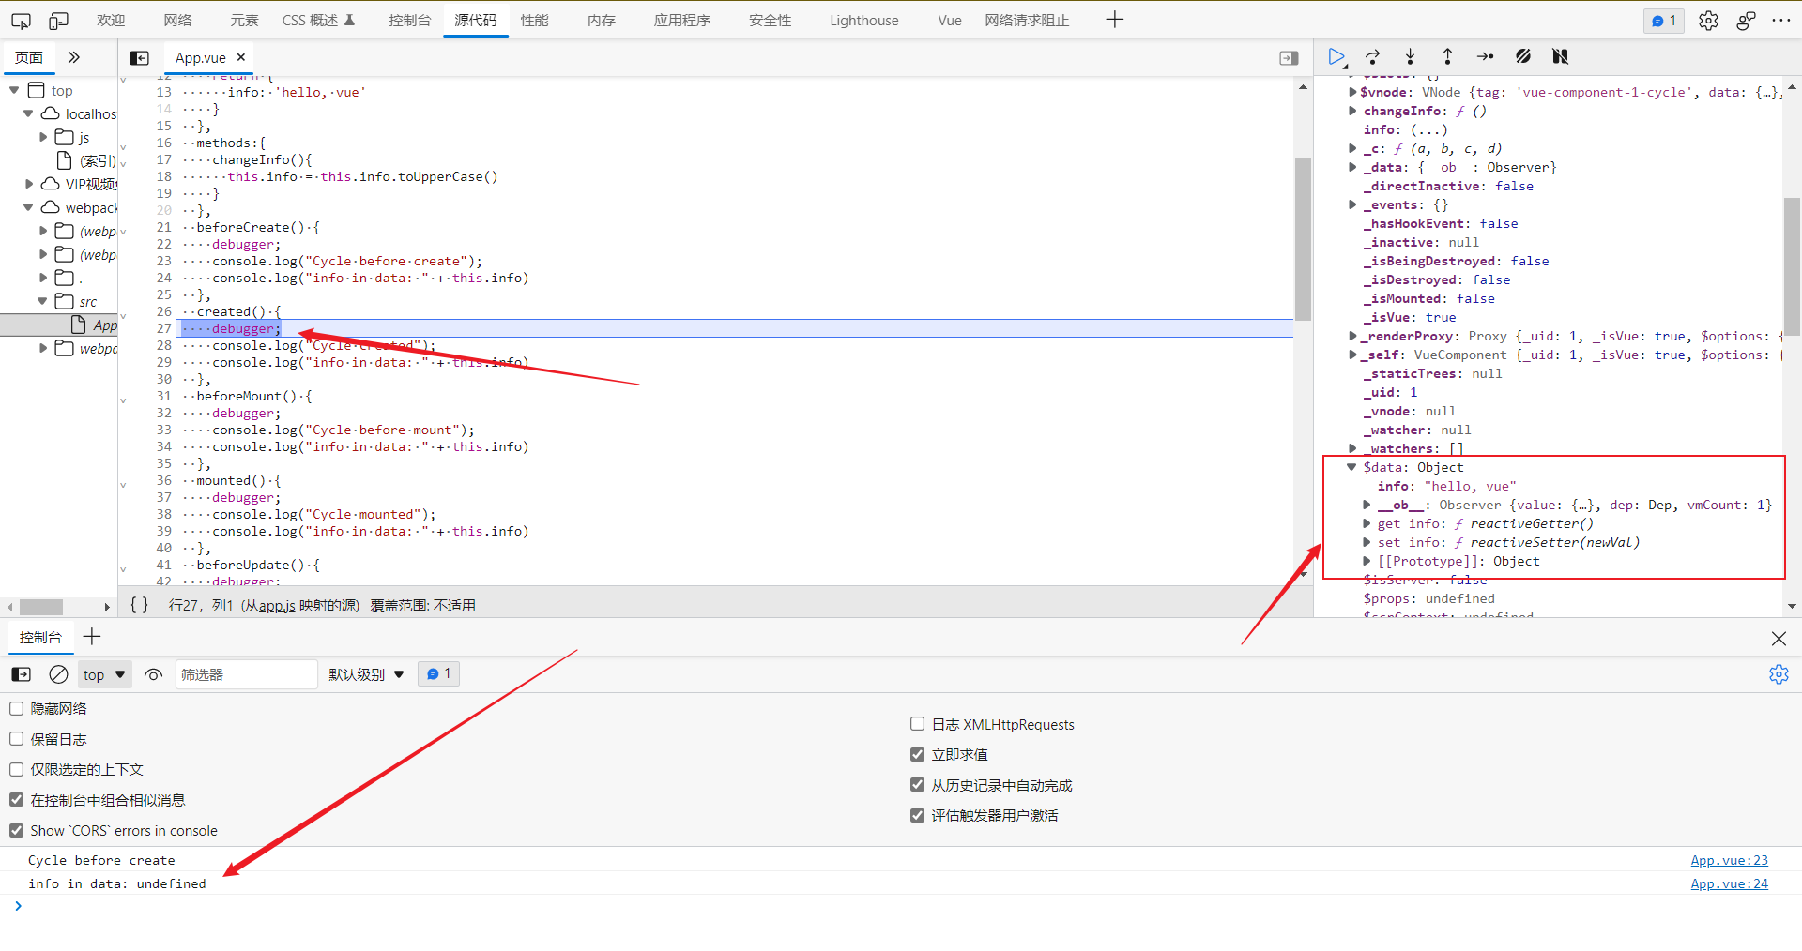Toggle pause on exceptions icon
This screenshot has height=951, width=1802.
[x=1560, y=57]
